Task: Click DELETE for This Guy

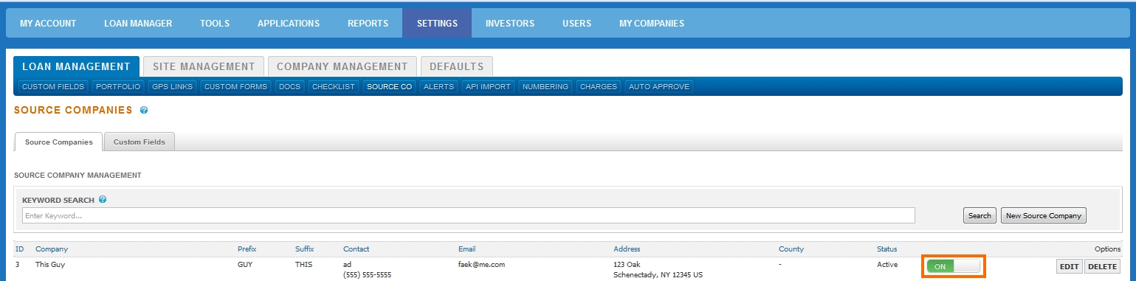Action: pos(1102,266)
